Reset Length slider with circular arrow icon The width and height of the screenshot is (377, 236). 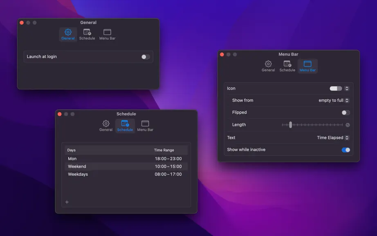tap(348, 125)
